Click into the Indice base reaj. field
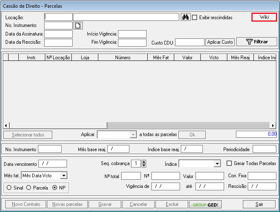280x212 pixels. click(192, 149)
